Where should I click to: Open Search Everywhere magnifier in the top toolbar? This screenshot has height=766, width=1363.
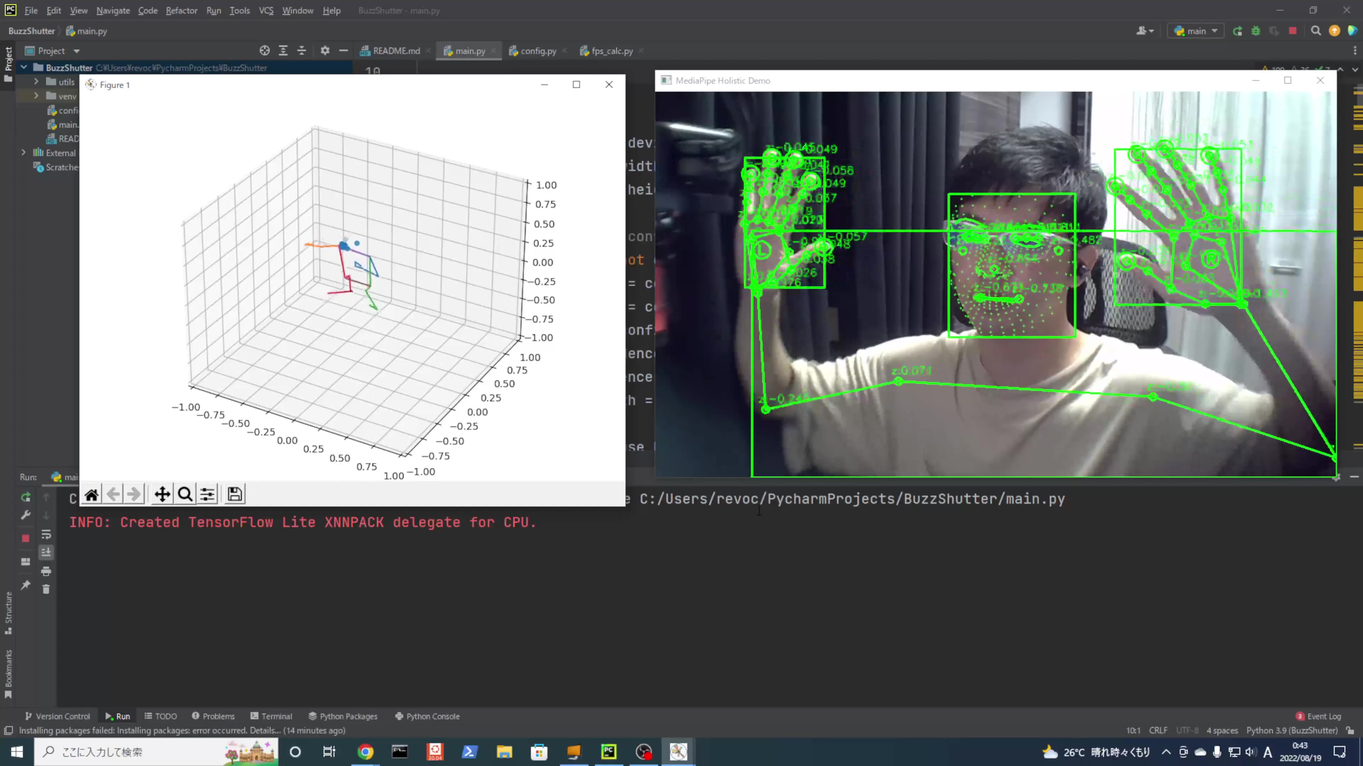1316,31
